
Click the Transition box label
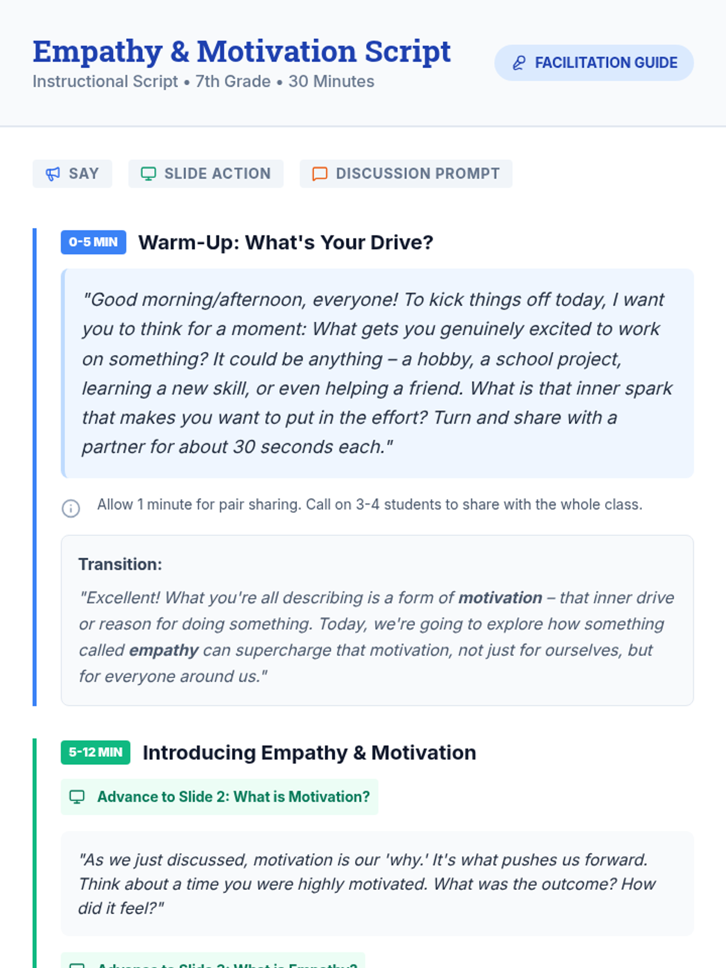120,564
